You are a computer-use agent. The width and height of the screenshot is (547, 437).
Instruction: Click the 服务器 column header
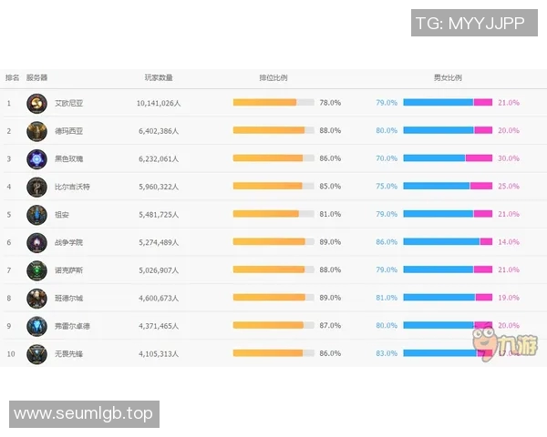click(x=37, y=78)
